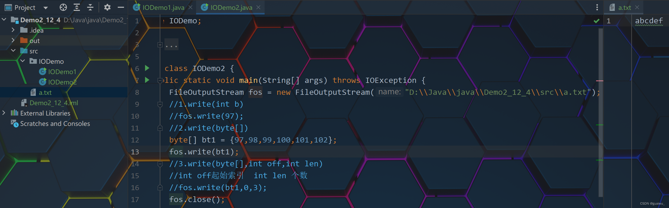The height and width of the screenshot is (208, 669).
Task: Select IODemo2 class in project tree
Action: (62, 82)
